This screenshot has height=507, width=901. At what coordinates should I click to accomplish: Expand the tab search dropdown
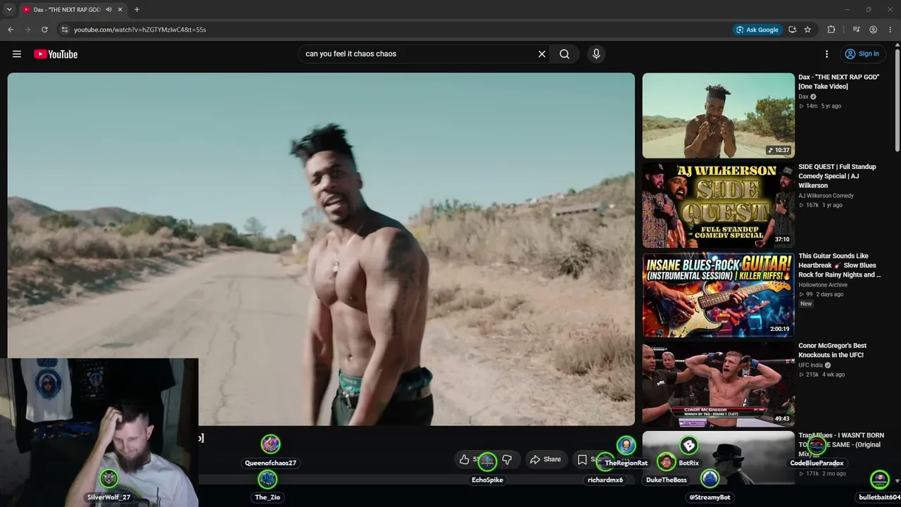9,10
